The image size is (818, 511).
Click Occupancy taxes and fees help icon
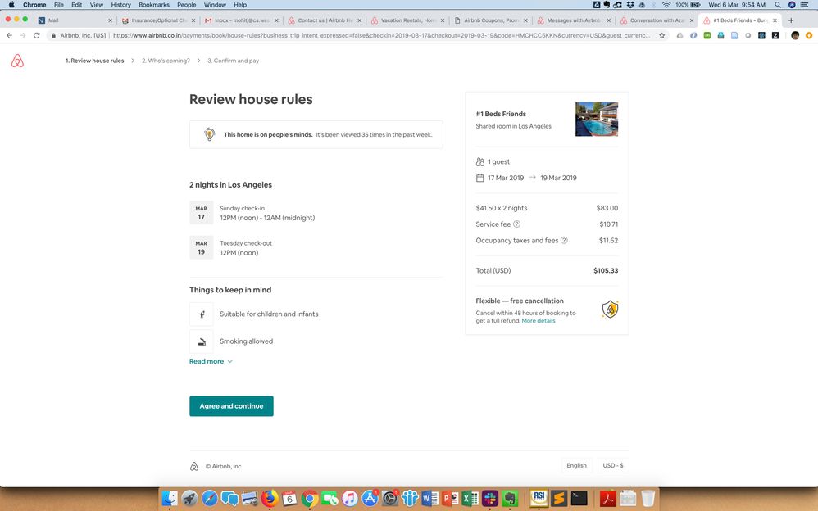pyautogui.click(x=564, y=241)
